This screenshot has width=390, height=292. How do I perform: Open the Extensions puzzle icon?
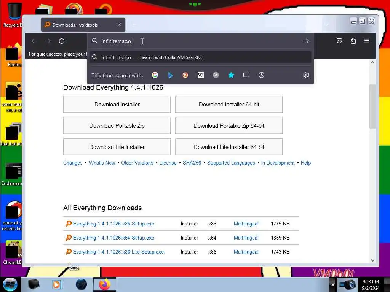click(353, 41)
